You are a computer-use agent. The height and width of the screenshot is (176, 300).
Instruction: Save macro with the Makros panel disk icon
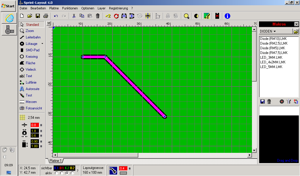(262, 101)
